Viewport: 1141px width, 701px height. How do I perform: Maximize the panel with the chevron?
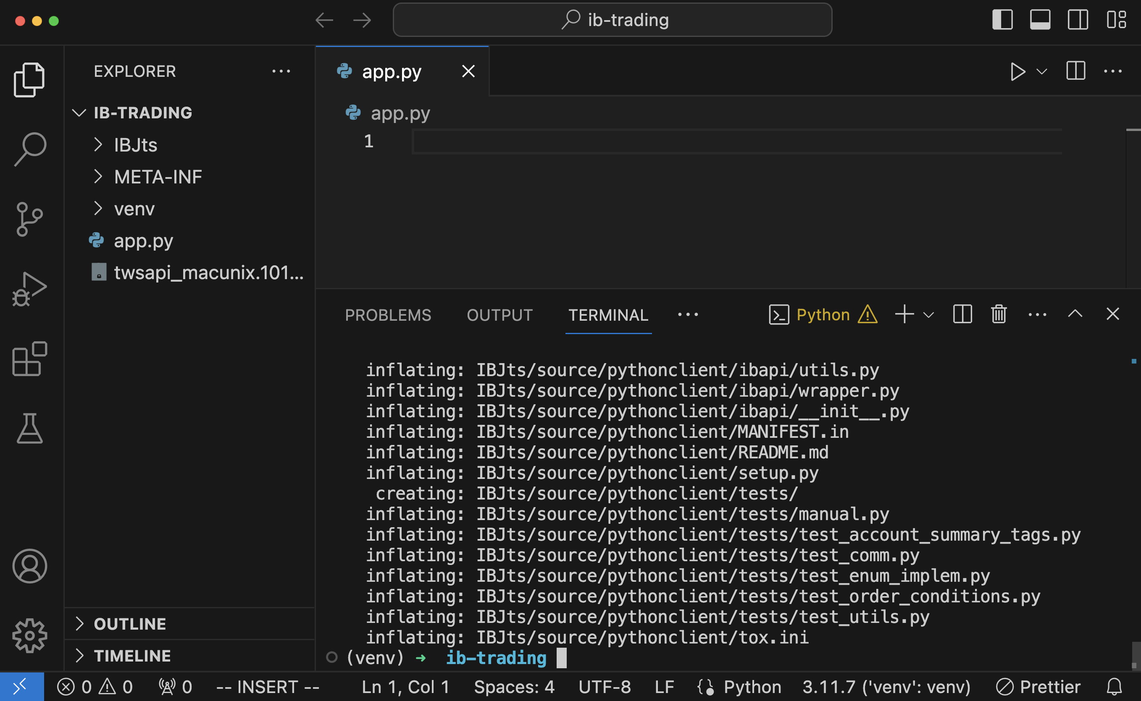(x=1075, y=314)
